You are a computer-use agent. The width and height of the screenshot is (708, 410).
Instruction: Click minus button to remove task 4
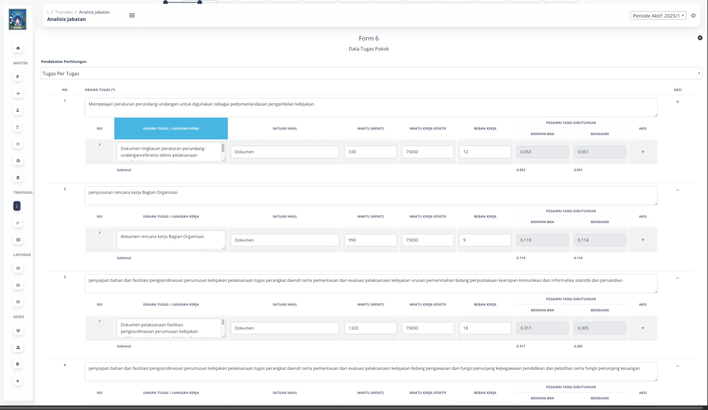tap(677, 366)
